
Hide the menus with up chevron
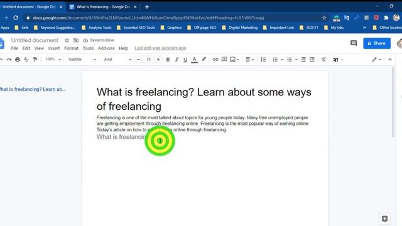pos(390,60)
